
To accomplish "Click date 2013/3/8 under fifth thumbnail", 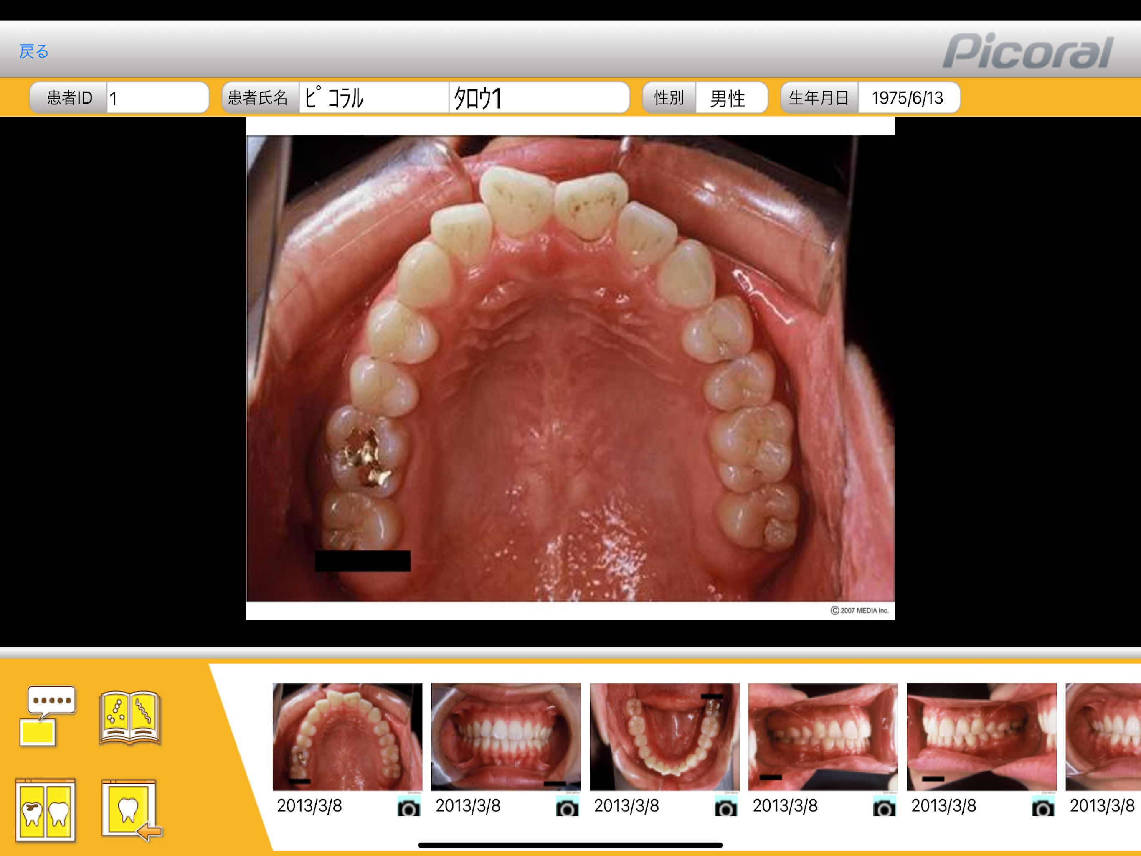I will click(x=944, y=805).
